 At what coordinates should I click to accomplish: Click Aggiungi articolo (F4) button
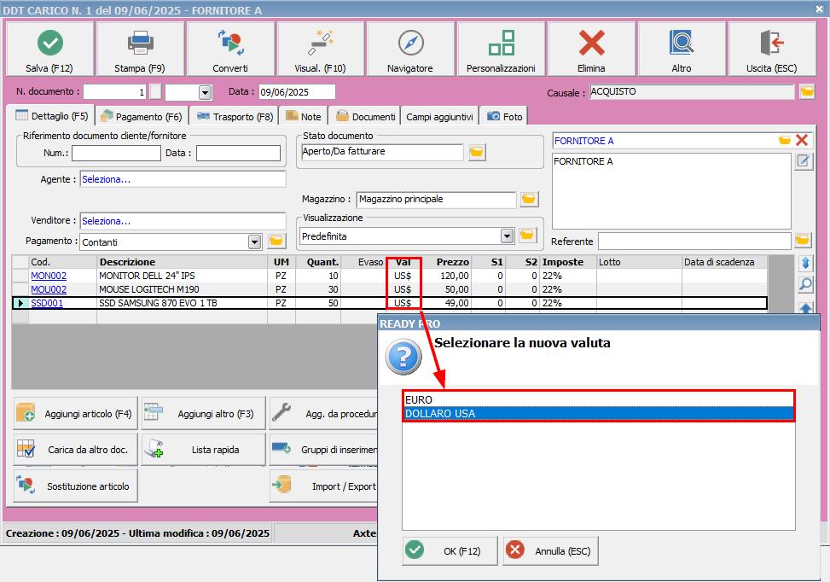coord(75,413)
